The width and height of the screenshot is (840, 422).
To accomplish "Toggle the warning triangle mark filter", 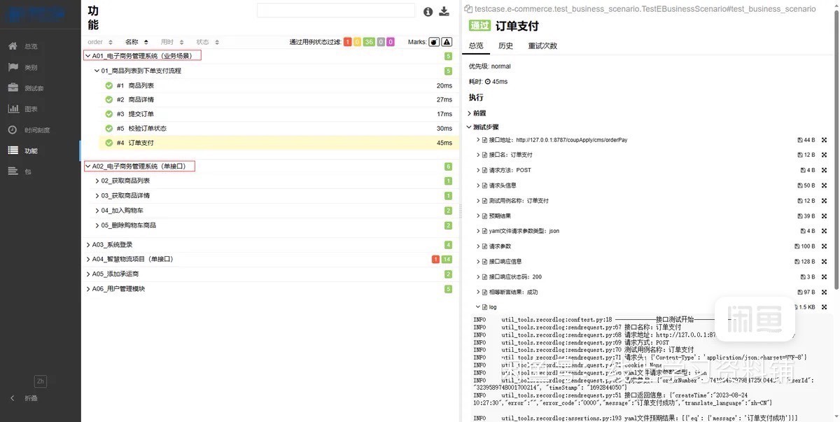I will click(x=446, y=42).
